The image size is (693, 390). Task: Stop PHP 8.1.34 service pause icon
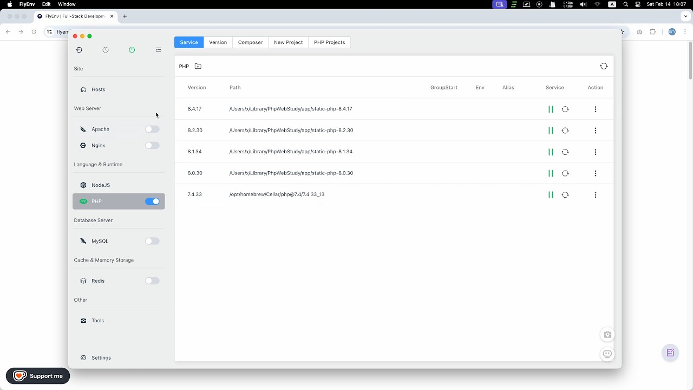coord(551,152)
